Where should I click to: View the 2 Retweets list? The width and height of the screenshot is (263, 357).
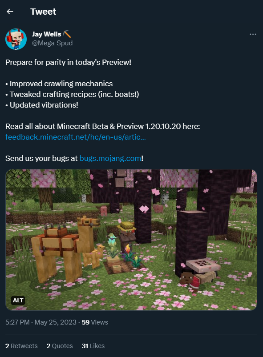click(x=21, y=346)
